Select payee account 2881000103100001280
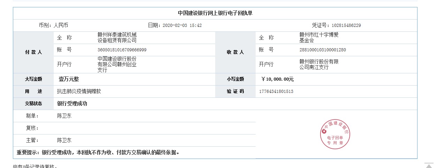The image size is (437, 168). coord(323,50)
